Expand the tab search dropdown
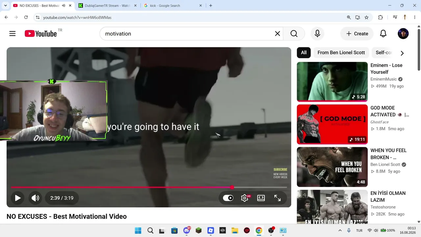Screen dimensions: 421x237 point(5,6)
